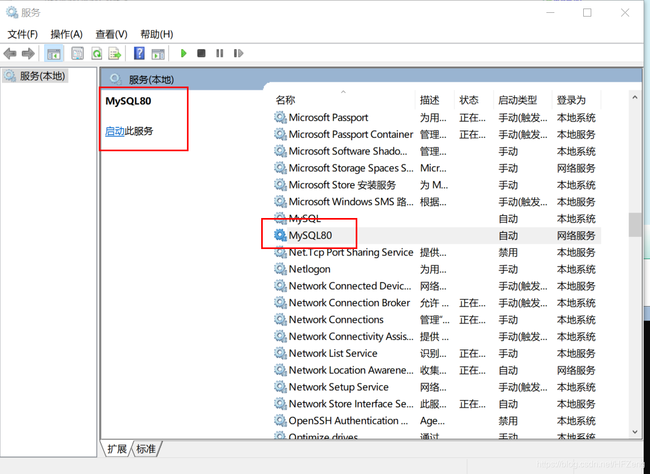This screenshot has height=474, width=650.
Task: Click the Refresh toolbar icon
Action: coord(97,53)
